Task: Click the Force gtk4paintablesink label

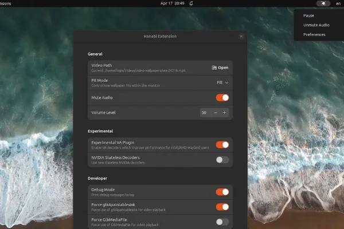Action: click(x=113, y=205)
